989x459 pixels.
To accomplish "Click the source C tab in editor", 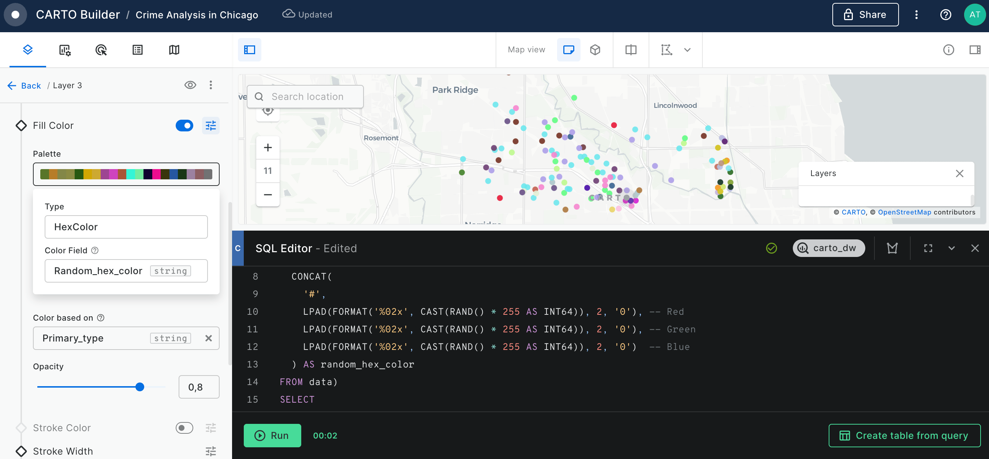I will [238, 248].
